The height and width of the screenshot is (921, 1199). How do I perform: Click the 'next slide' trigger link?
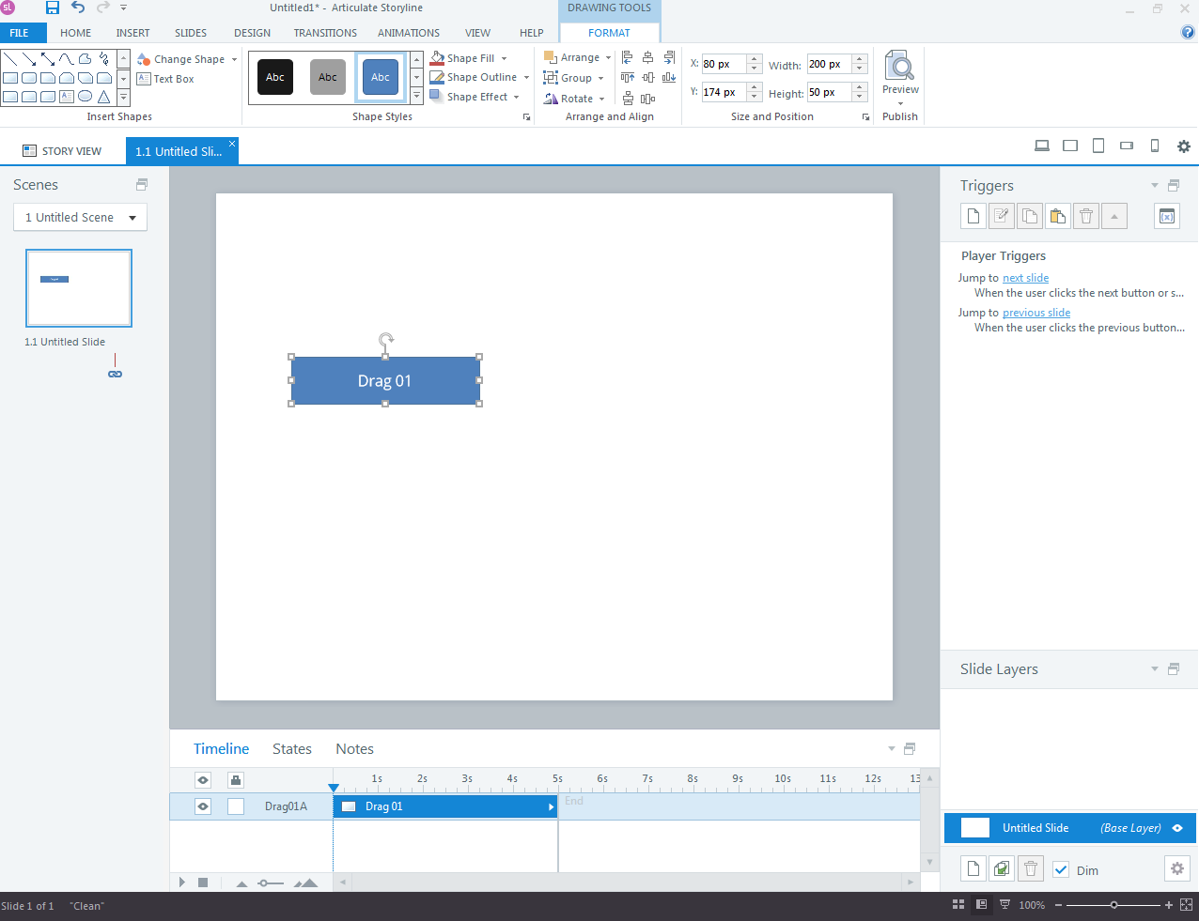click(1025, 278)
